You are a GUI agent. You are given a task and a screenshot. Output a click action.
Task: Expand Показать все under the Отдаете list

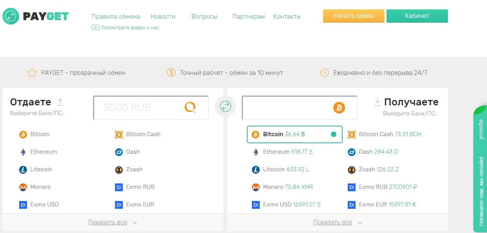click(112, 222)
